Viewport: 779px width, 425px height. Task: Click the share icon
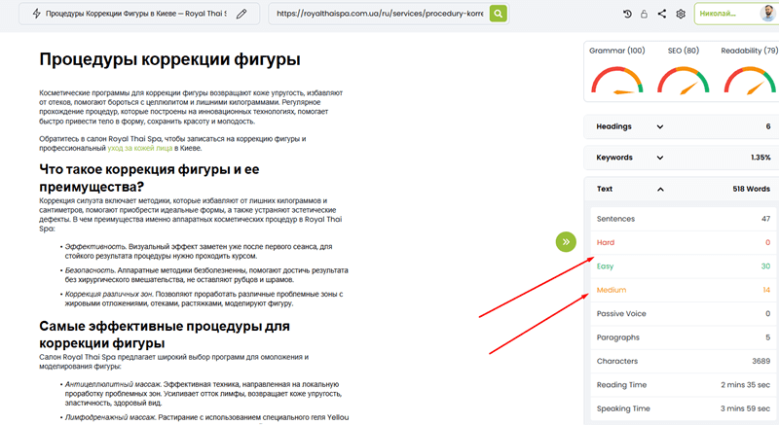pos(662,14)
